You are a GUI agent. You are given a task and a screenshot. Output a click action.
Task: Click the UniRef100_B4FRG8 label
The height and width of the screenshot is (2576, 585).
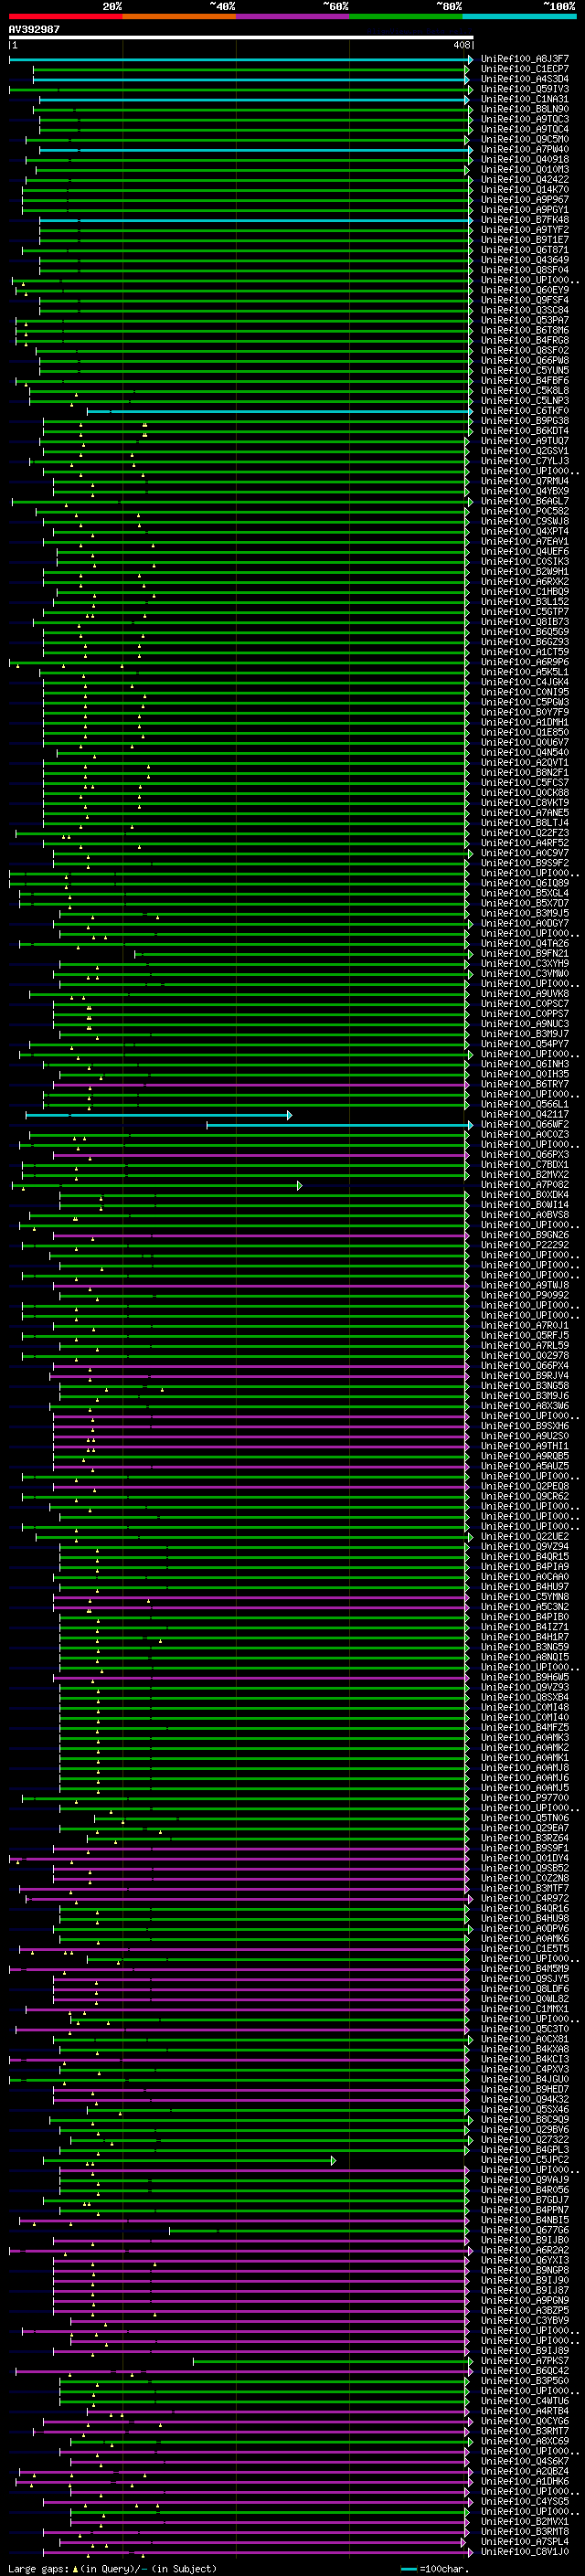(525, 340)
